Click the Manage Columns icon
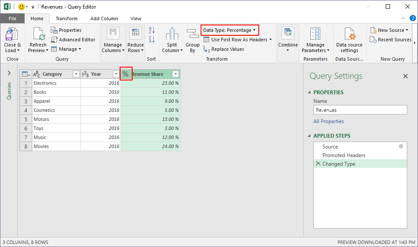 113,33
